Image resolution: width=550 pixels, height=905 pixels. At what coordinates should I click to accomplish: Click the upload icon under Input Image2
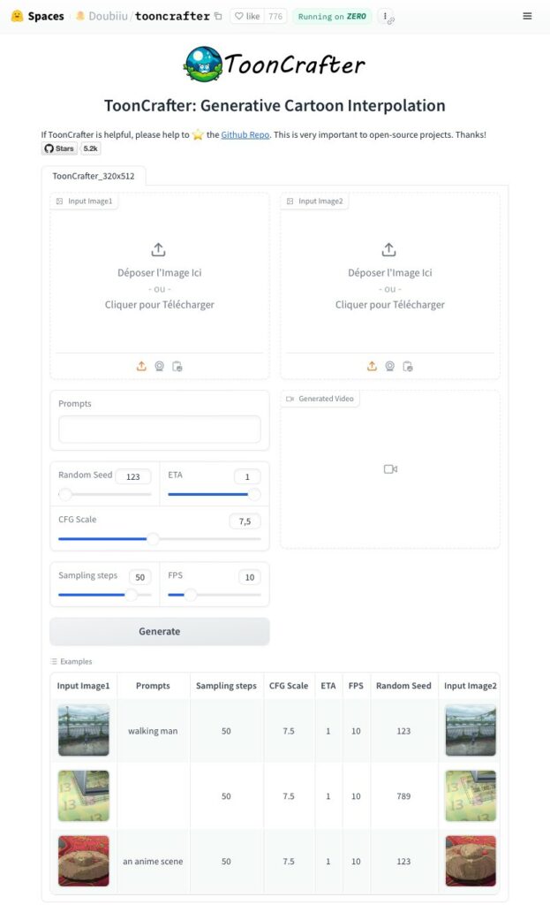[372, 366]
